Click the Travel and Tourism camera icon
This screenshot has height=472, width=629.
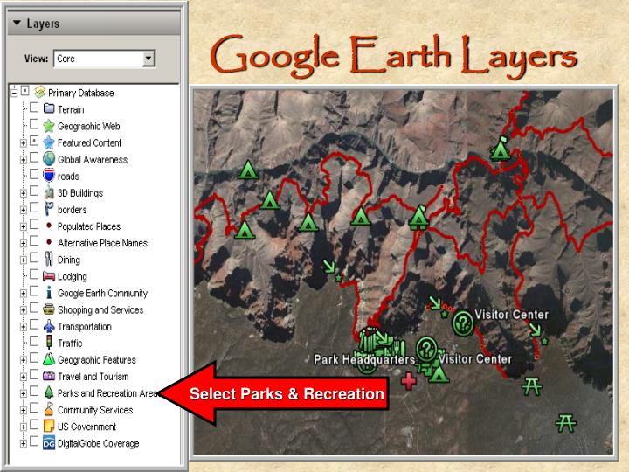(49, 377)
